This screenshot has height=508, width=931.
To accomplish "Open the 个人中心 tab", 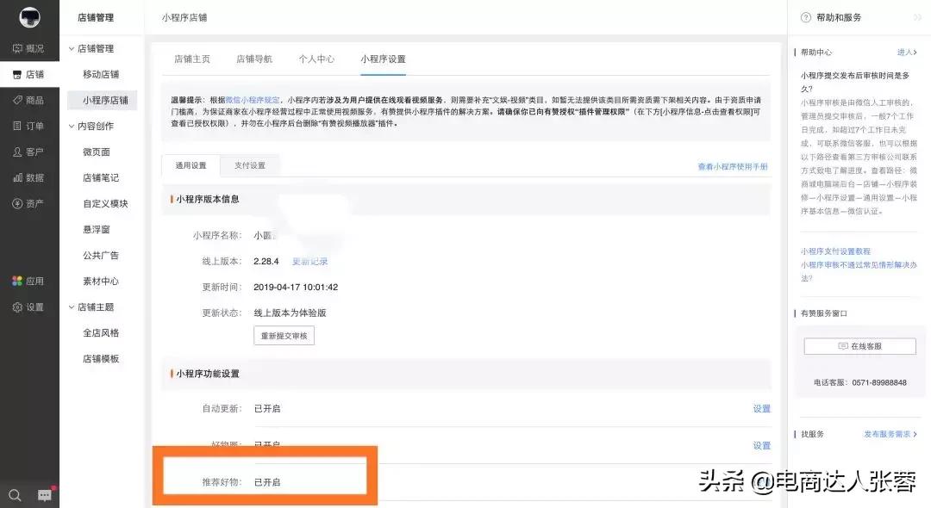I will pyautogui.click(x=316, y=59).
